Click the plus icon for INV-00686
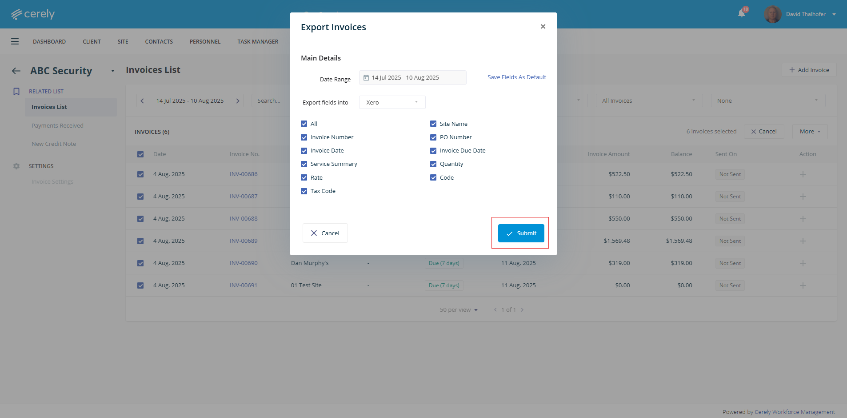The width and height of the screenshot is (847, 418). point(803,174)
